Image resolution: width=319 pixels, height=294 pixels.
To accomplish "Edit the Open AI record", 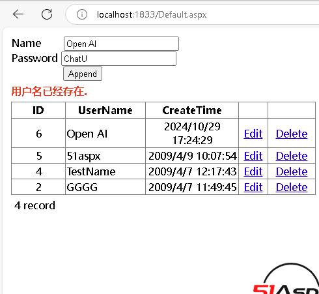I will click(x=253, y=134).
